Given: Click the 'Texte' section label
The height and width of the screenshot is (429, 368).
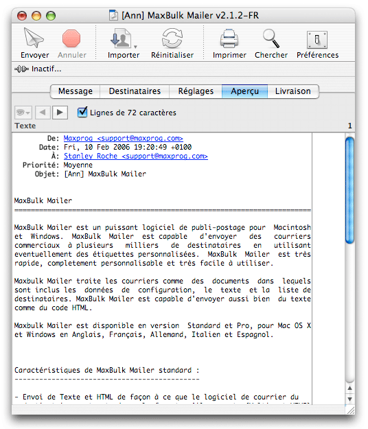Looking at the screenshot, I should 25,126.
